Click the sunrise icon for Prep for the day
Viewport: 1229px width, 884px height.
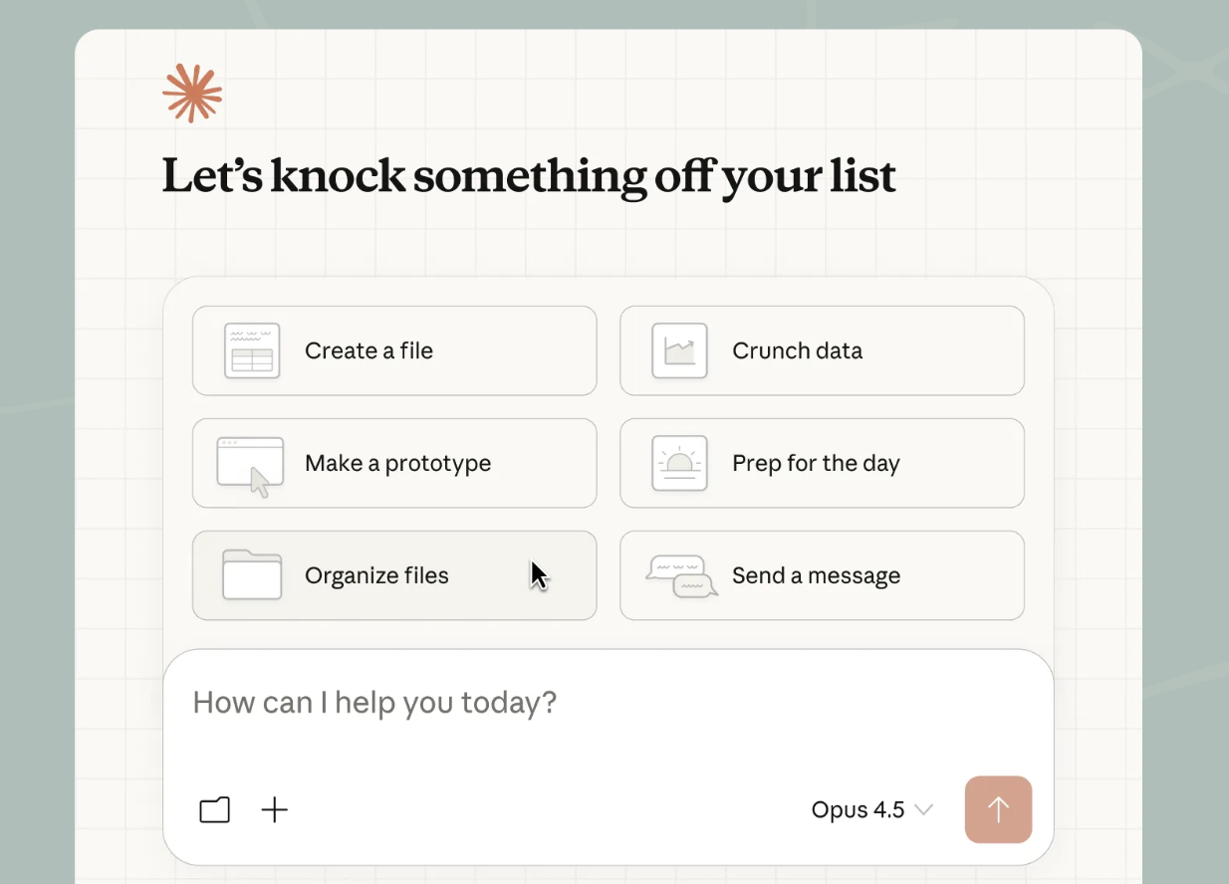pos(679,463)
